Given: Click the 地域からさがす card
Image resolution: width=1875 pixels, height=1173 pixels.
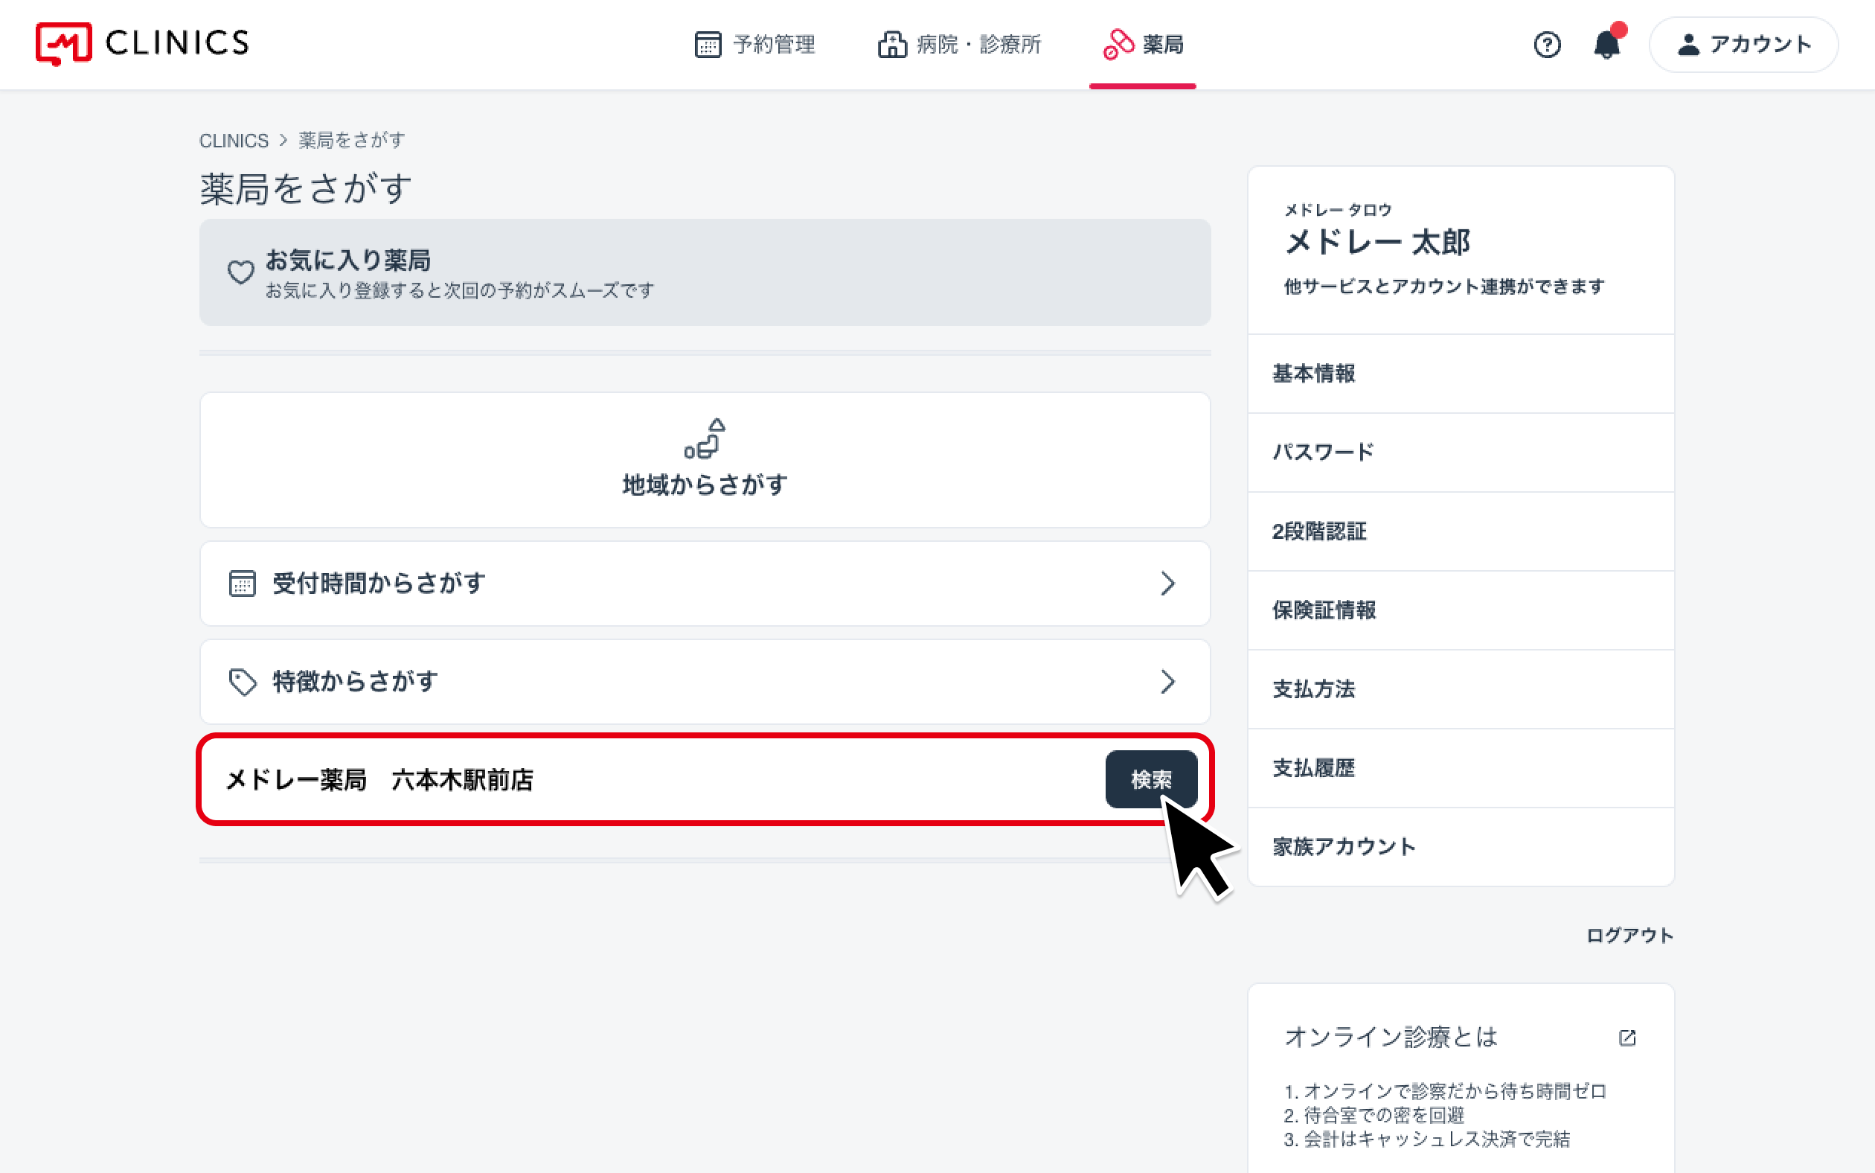Looking at the screenshot, I should pos(705,460).
